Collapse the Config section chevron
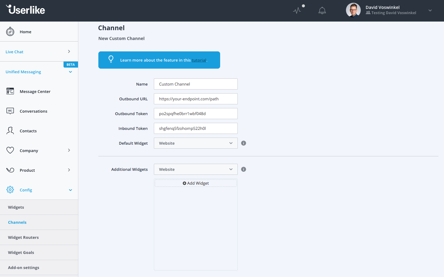Viewport: 444px width, 277px height. click(70, 190)
